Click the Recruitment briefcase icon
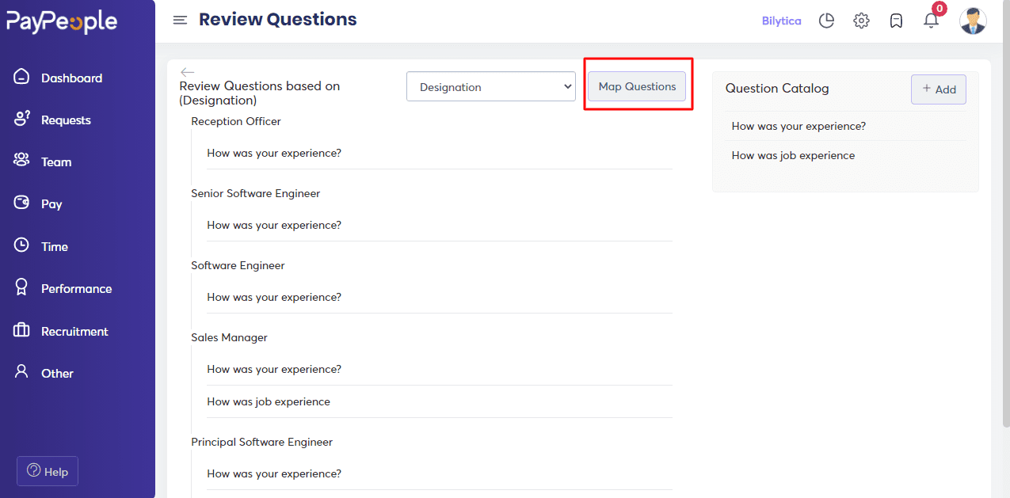Screen dimensions: 1010x498 (21, 330)
